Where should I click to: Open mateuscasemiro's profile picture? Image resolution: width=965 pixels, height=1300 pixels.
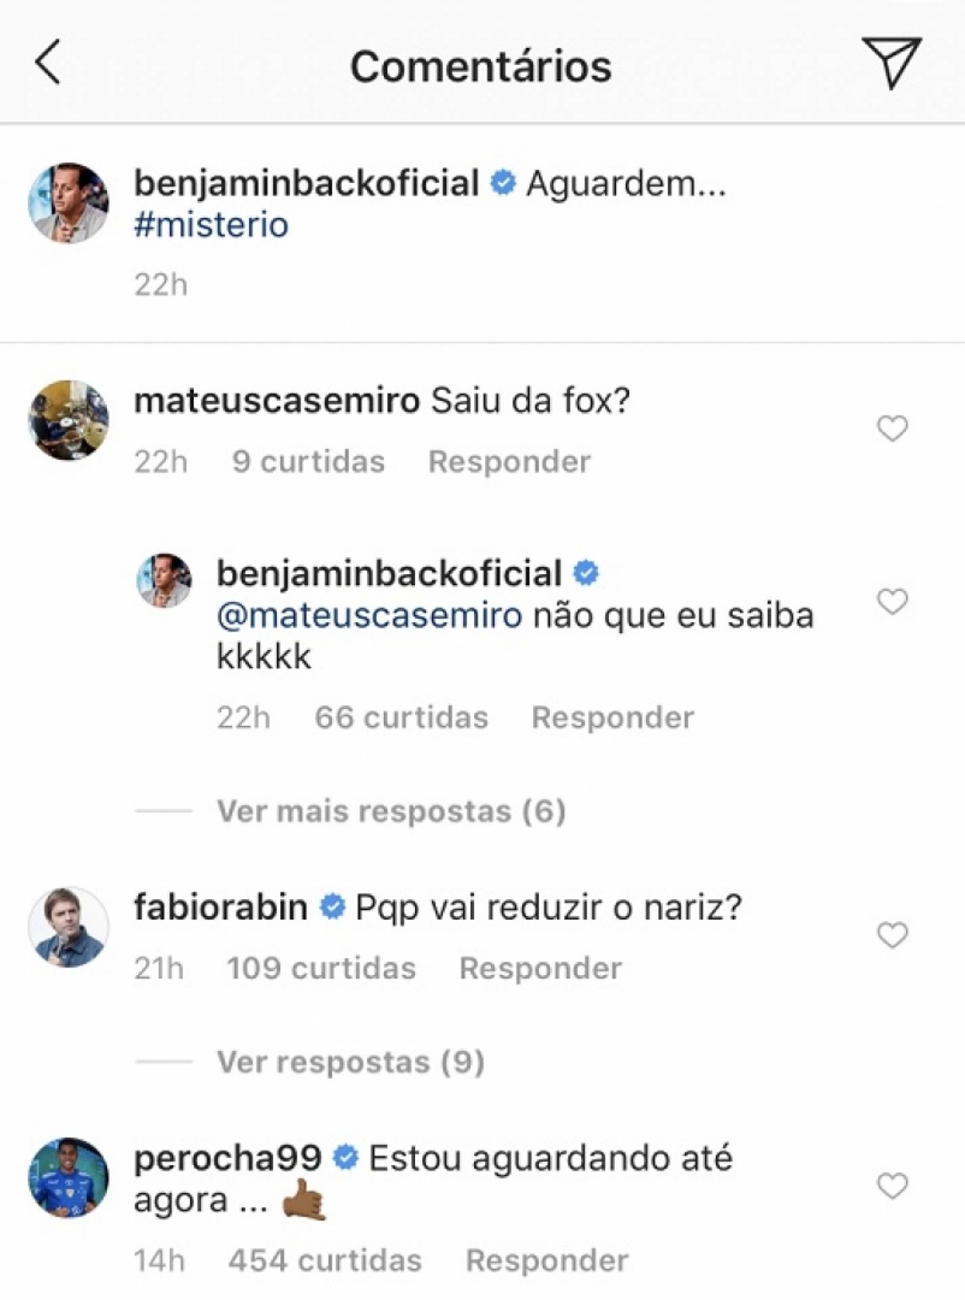[68, 420]
